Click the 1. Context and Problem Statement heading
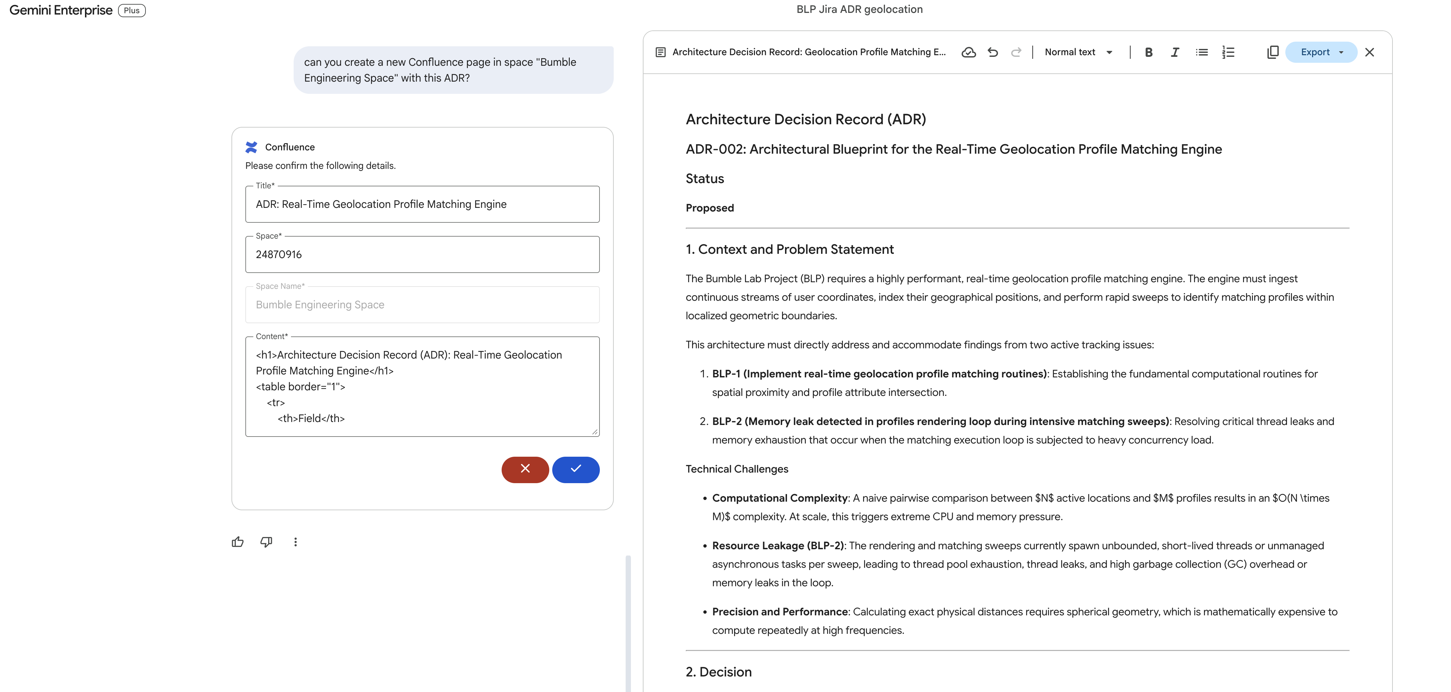The width and height of the screenshot is (1451, 692). pyautogui.click(x=789, y=250)
